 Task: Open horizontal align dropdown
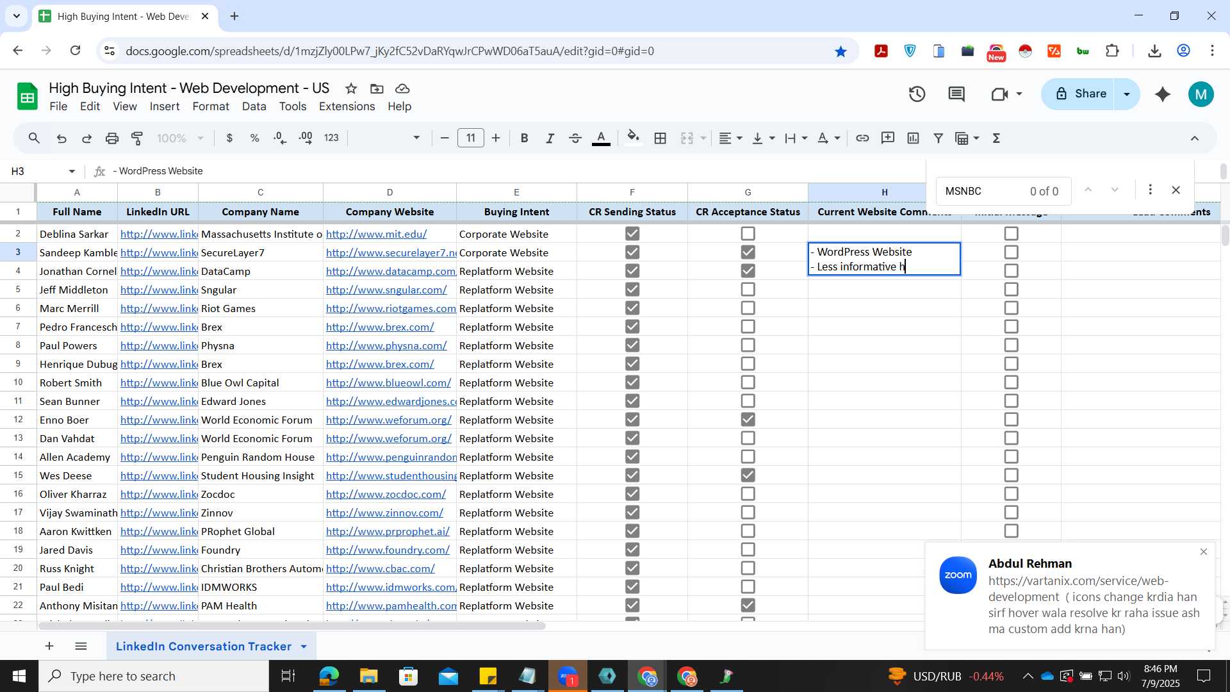click(730, 138)
